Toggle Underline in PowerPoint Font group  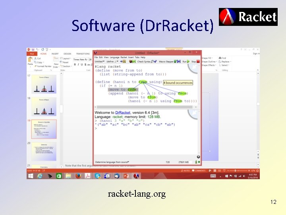pyautogui.click(x=82, y=64)
